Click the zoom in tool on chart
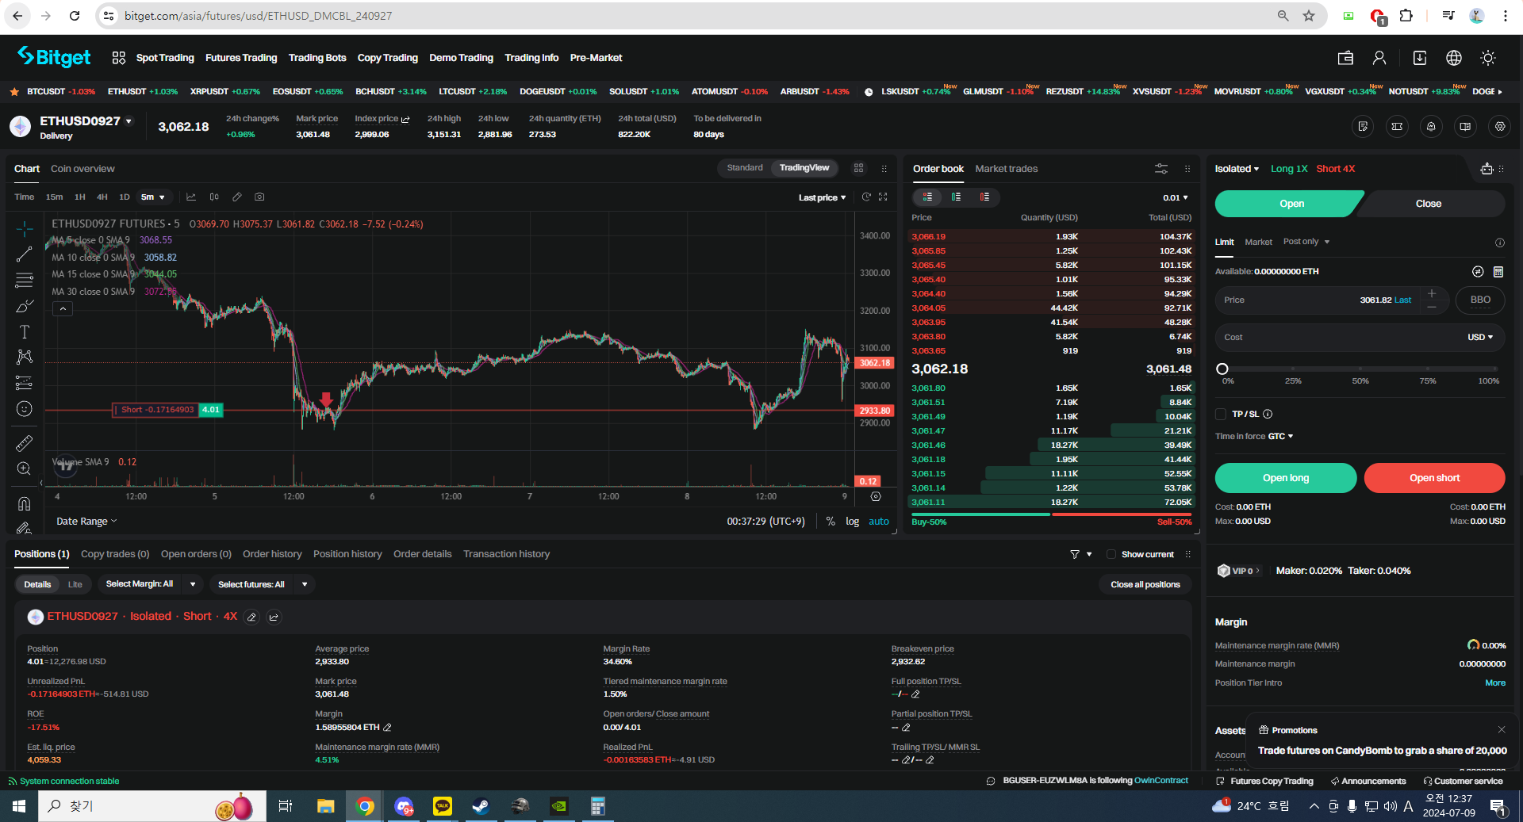The image size is (1523, 822). tap(24, 468)
